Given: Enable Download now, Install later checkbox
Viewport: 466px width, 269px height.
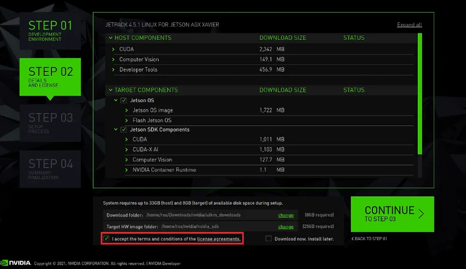Looking at the screenshot, I should tap(269, 238).
